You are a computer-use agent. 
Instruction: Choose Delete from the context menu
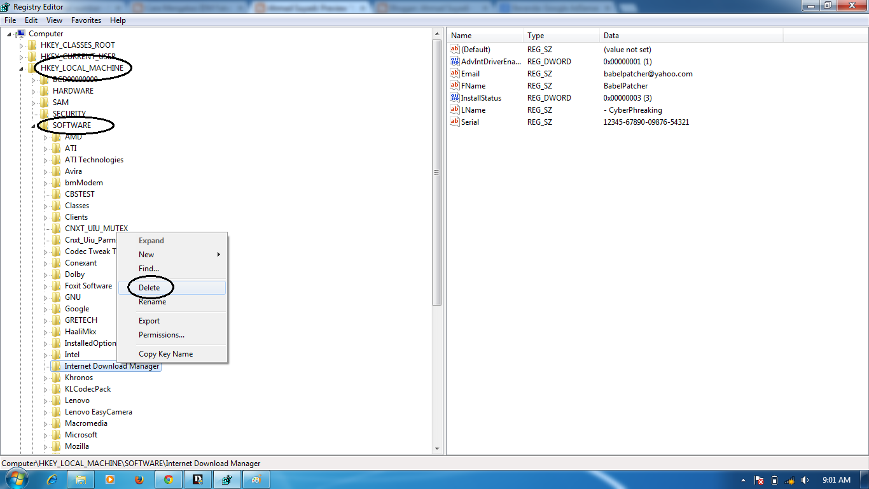pyautogui.click(x=172, y=288)
